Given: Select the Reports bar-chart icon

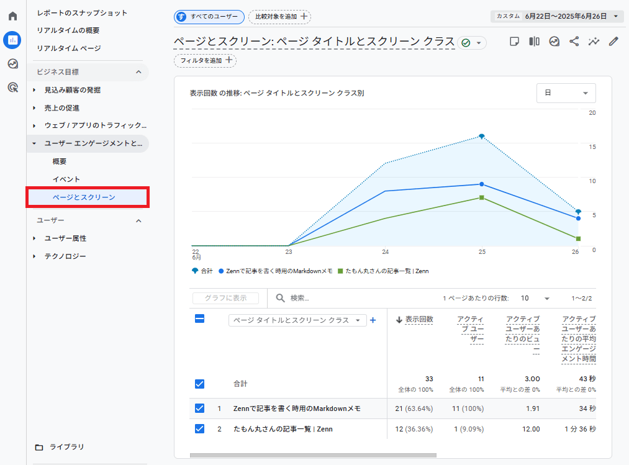Looking at the screenshot, I should (12, 40).
